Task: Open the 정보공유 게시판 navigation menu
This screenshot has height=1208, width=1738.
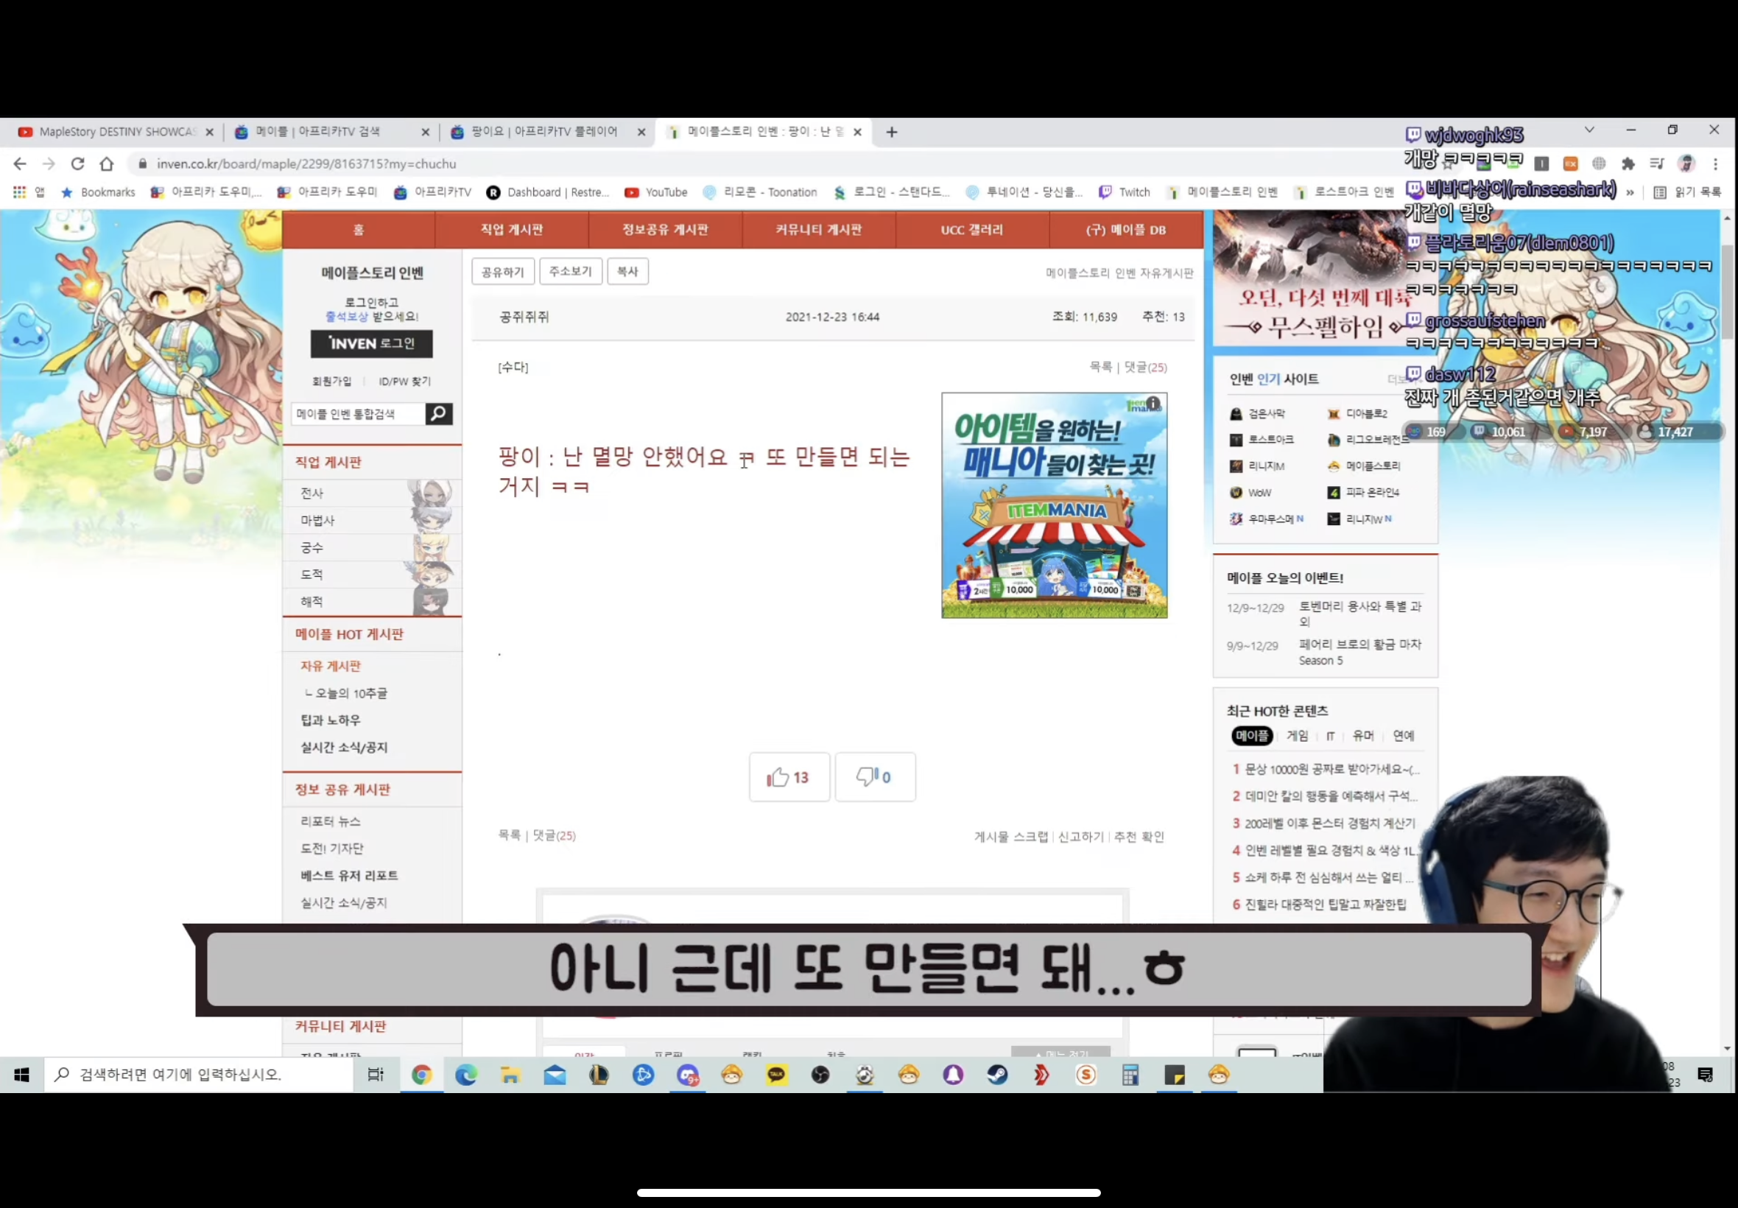Action: [665, 229]
